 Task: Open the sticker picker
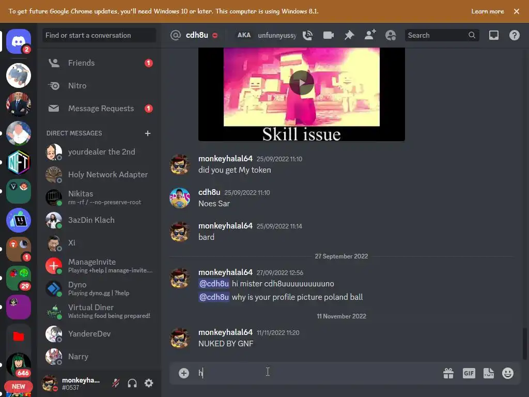489,373
